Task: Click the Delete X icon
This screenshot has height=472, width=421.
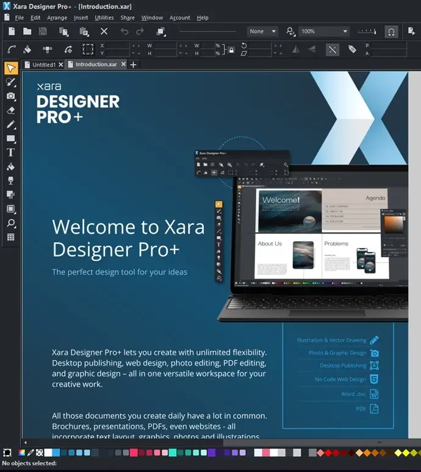Action: point(104,31)
